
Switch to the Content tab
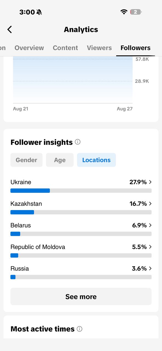pos(65,48)
